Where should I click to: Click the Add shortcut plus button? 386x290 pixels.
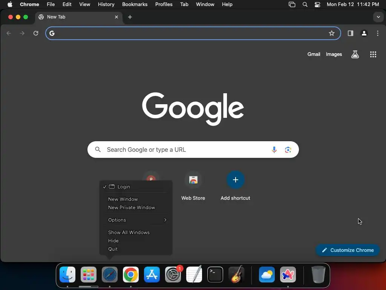tap(235, 180)
